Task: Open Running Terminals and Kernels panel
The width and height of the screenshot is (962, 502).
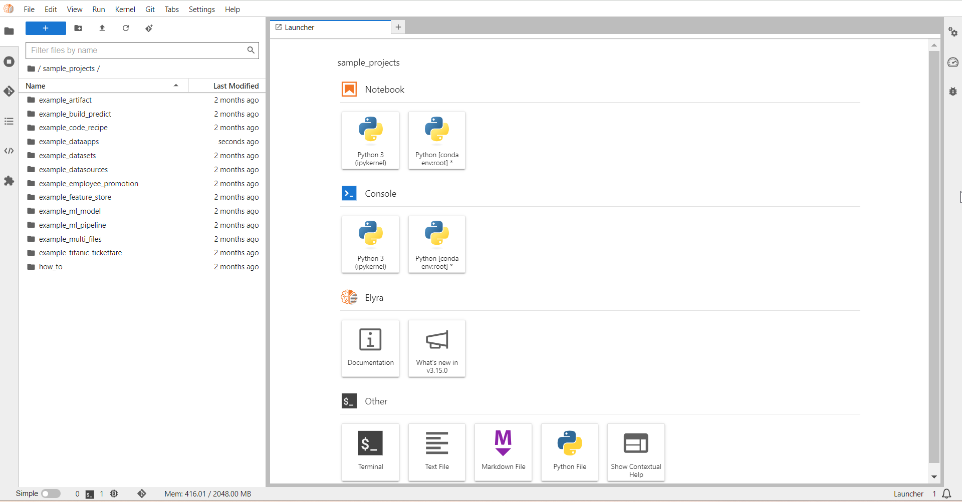Action: (9, 62)
